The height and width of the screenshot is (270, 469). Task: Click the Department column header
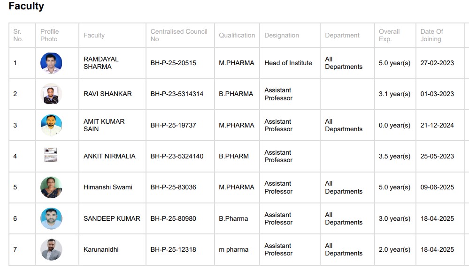342,35
